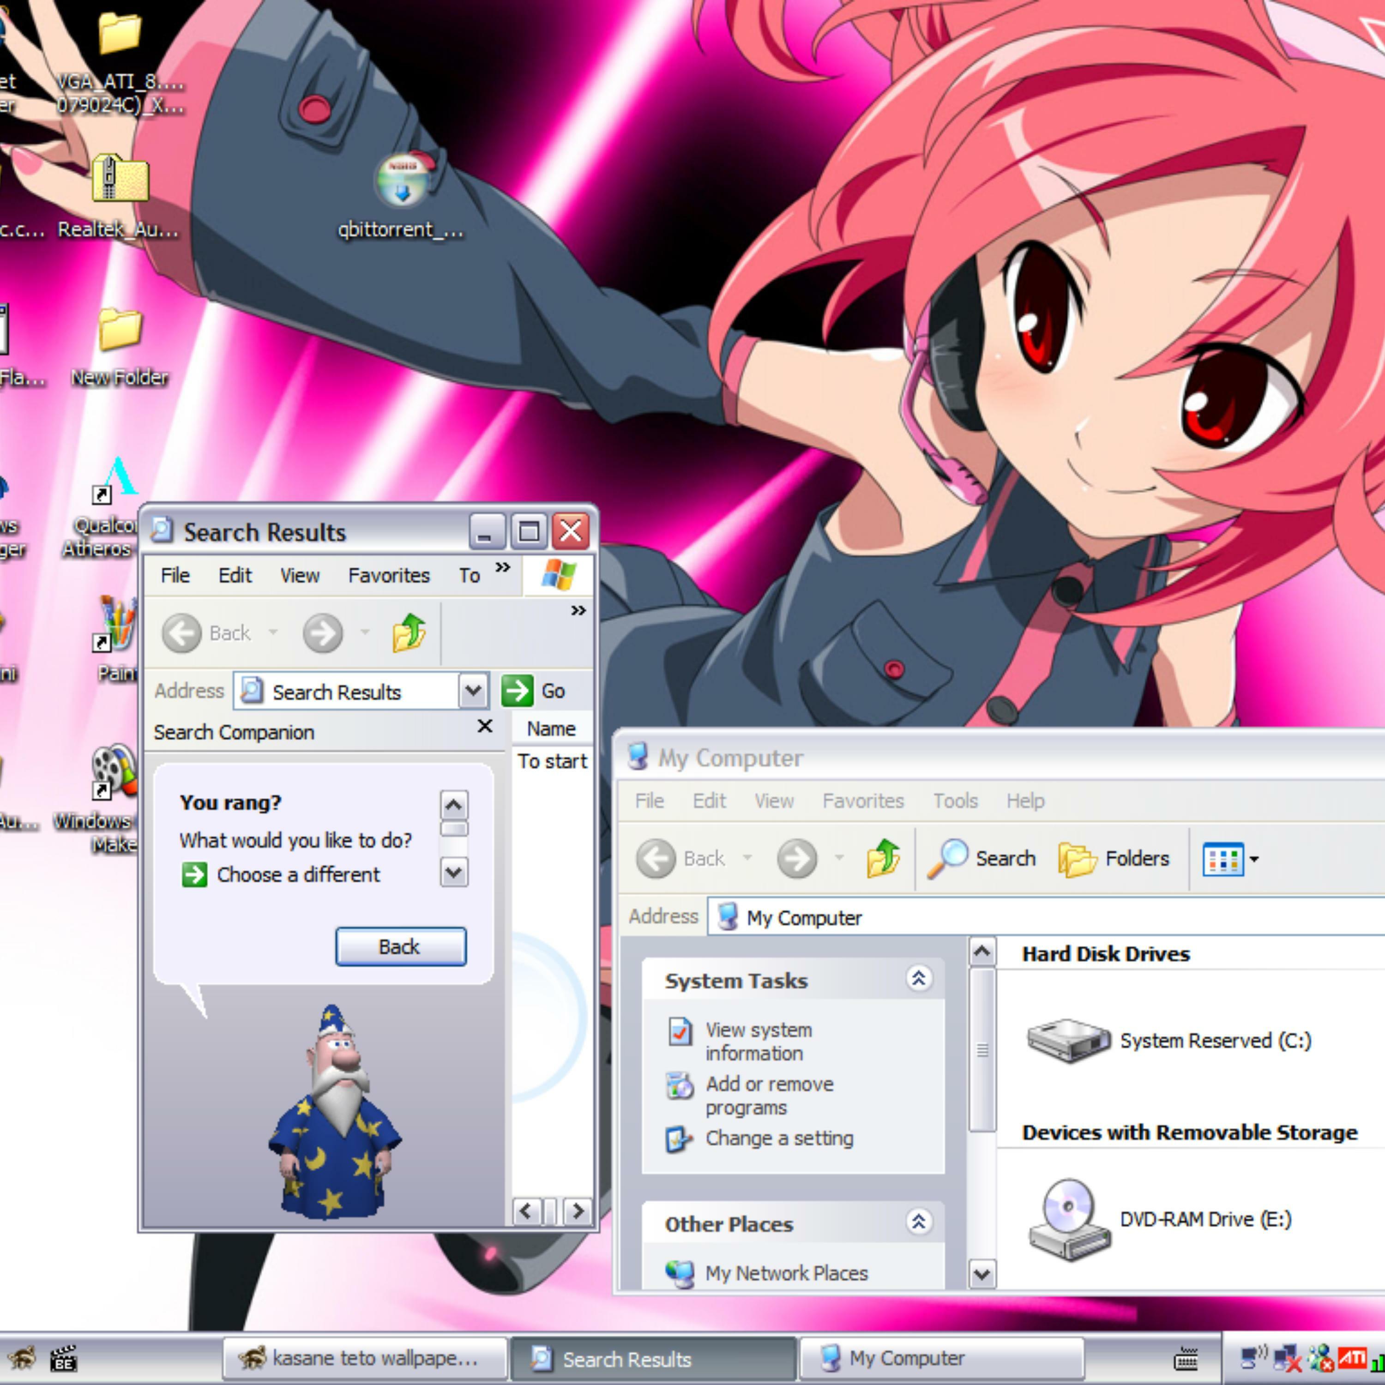Screen dimensions: 1385x1385
Task: Close the Search Companion pane
Action: [485, 726]
